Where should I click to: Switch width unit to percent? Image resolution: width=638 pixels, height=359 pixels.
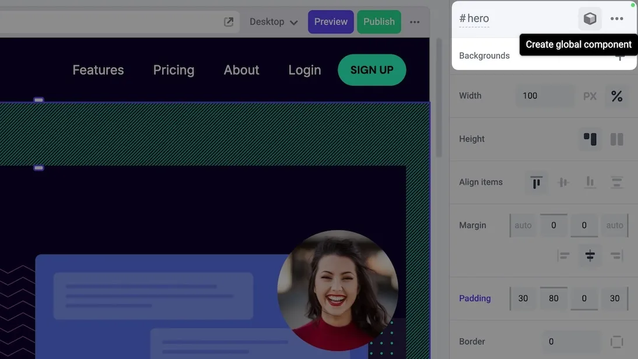click(616, 96)
